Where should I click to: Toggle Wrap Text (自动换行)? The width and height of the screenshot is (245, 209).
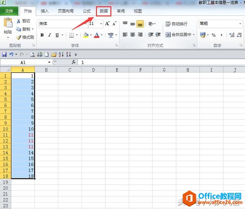pos(176,24)
